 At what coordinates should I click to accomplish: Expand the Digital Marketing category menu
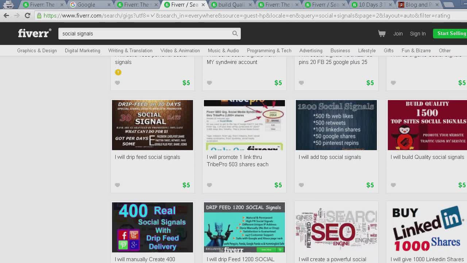[82, 50]
